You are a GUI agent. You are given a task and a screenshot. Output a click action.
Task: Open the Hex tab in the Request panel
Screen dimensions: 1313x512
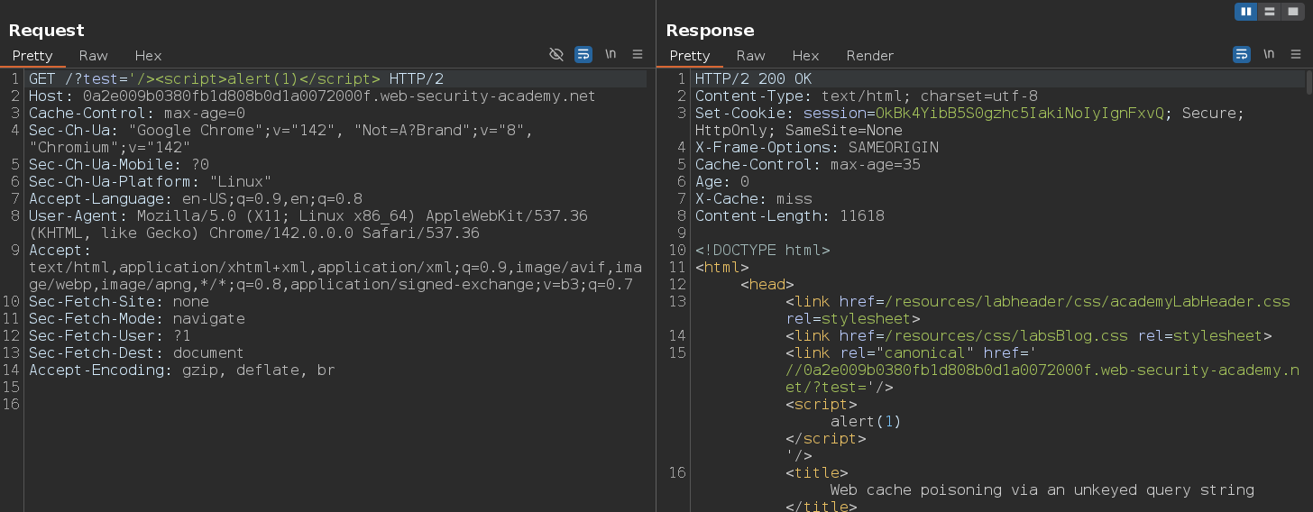(x=148, y=56)
